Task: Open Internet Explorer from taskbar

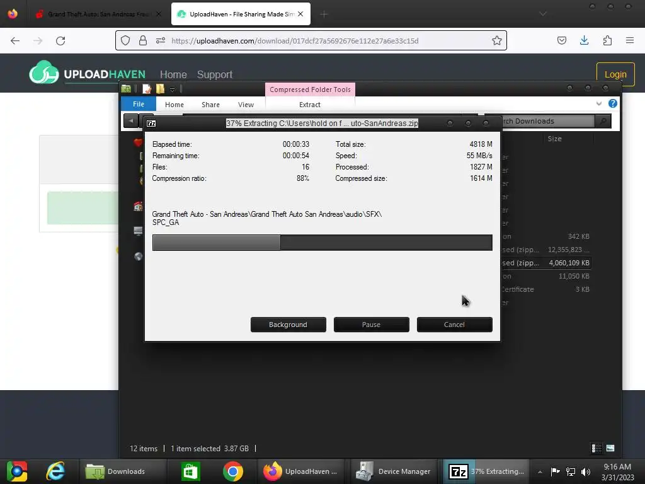Action: click(55, 471)
